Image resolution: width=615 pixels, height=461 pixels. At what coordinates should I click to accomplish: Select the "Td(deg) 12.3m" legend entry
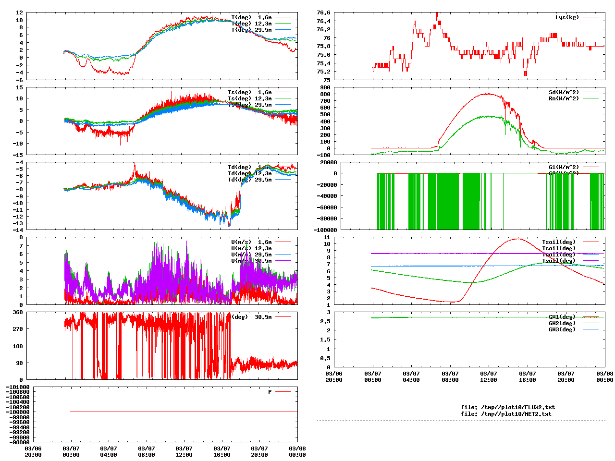click(x=250, y=173)
